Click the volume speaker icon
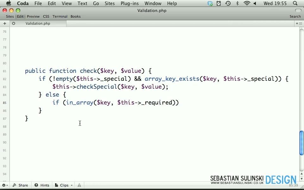Image resolution: width=304 pixels, height=190 pixels. 255,3
